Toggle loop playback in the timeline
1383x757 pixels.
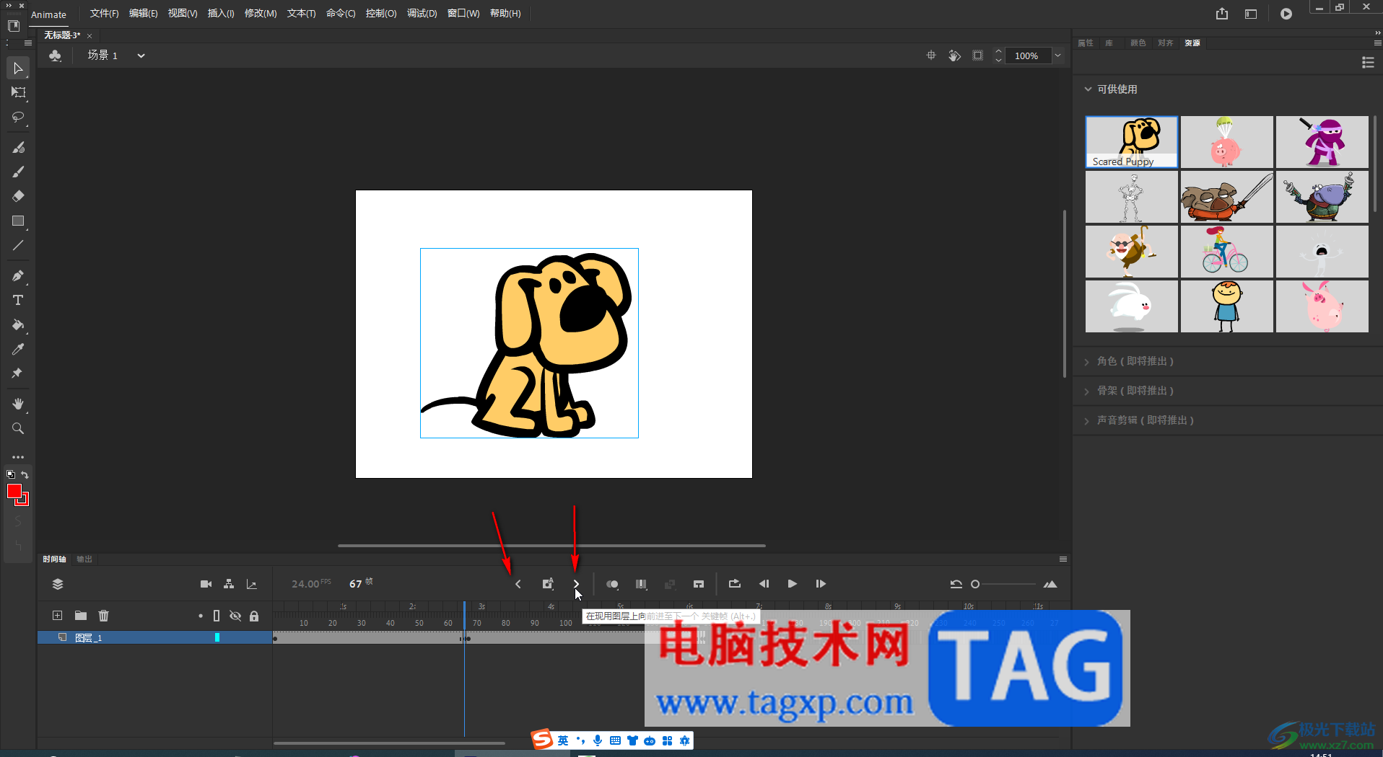click(x=735, y=584)
